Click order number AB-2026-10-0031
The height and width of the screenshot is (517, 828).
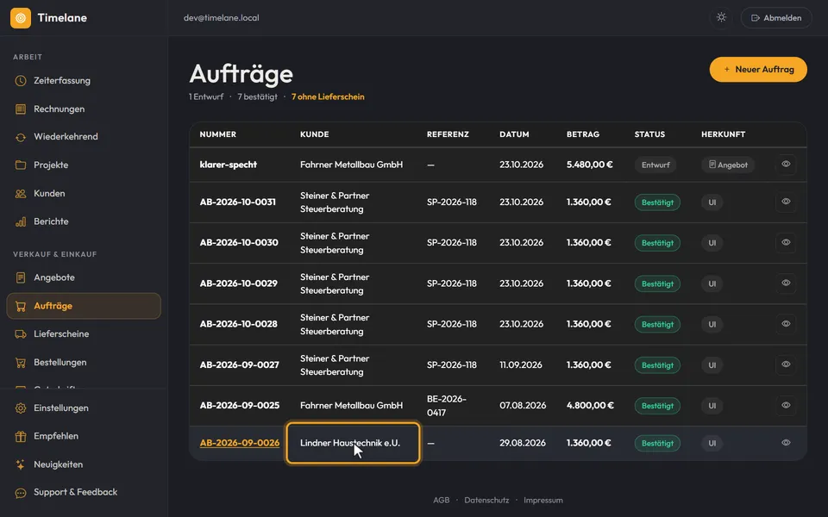tap(238, 202)
